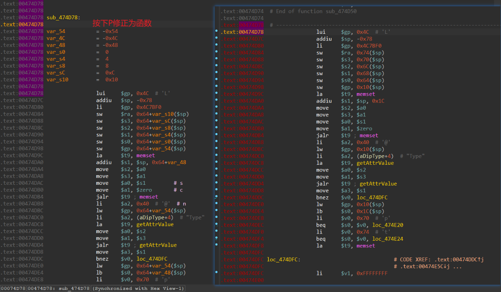Click gutter dot beside right 'lui $gp' line
501x292 pixels.
216,32
